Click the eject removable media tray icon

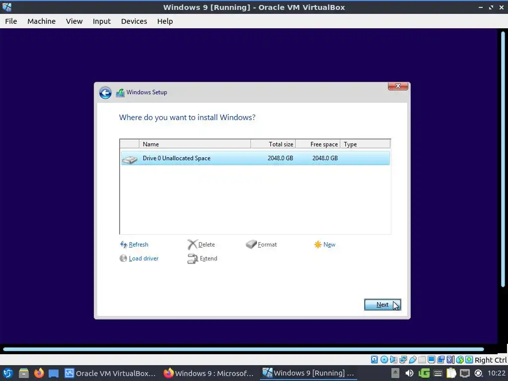(x=395, y=373)
